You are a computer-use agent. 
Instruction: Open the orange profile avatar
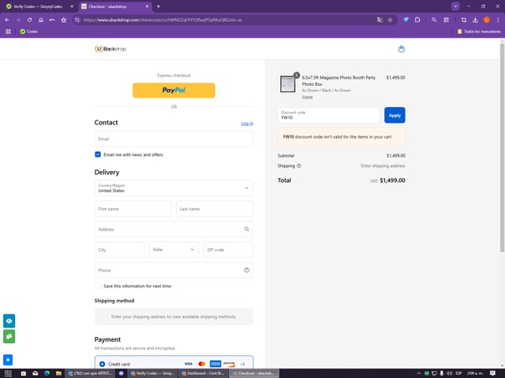pyautogui.click(x=487, y=20)
